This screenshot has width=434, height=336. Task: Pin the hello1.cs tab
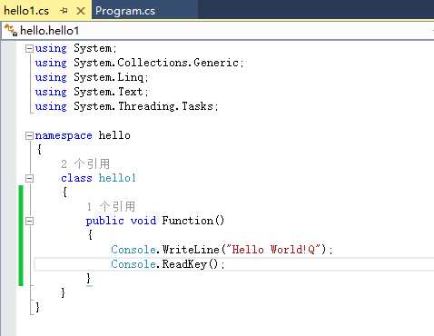click(64, 11)
